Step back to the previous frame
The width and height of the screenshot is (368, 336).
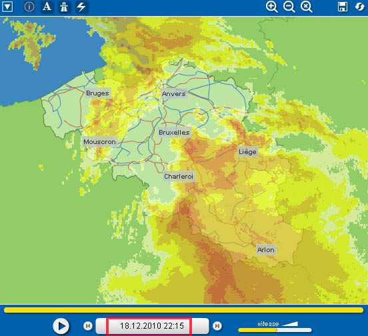tap(88, 326)
